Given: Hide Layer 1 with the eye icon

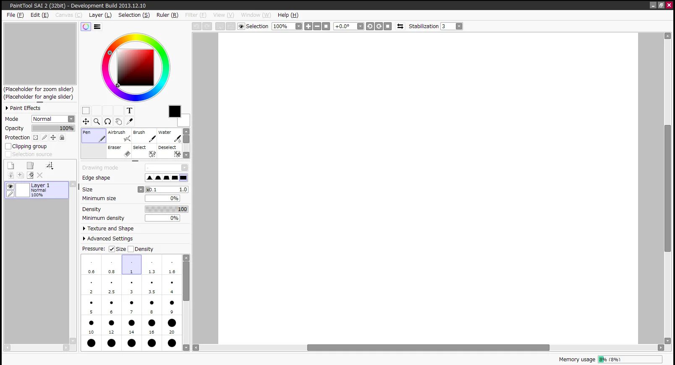Looking at the screenshot, I should 10,186.
